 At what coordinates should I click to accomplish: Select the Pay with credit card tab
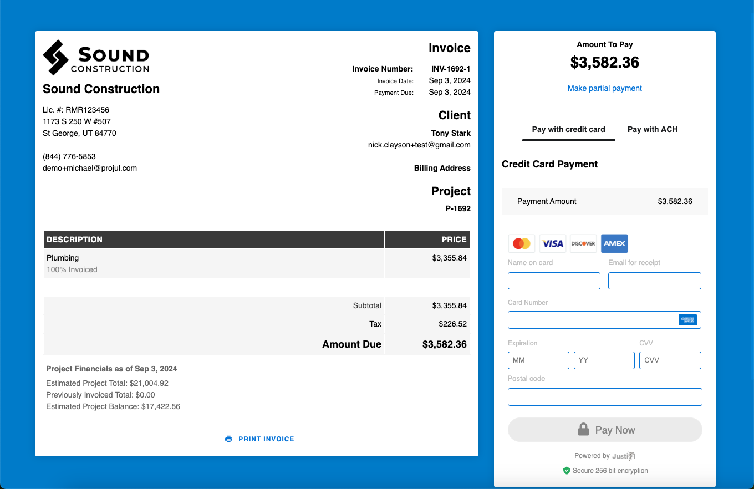click(568, 129)
